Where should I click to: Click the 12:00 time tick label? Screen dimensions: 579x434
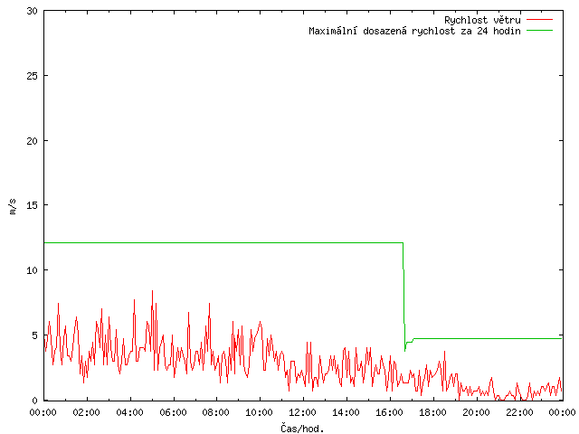click(x=302, y=412)
